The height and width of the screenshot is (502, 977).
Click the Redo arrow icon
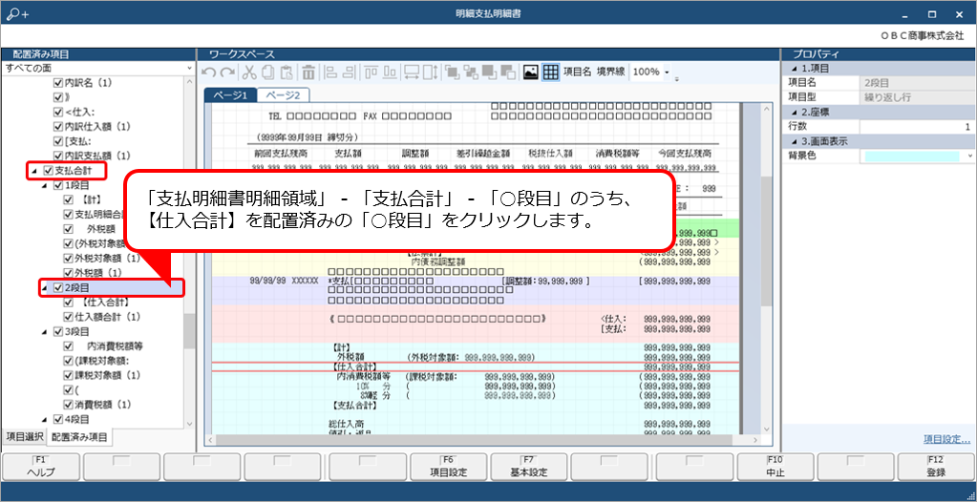(227, 73)
